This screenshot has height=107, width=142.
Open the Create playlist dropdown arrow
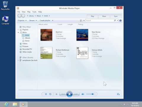(x=53, y=21)
